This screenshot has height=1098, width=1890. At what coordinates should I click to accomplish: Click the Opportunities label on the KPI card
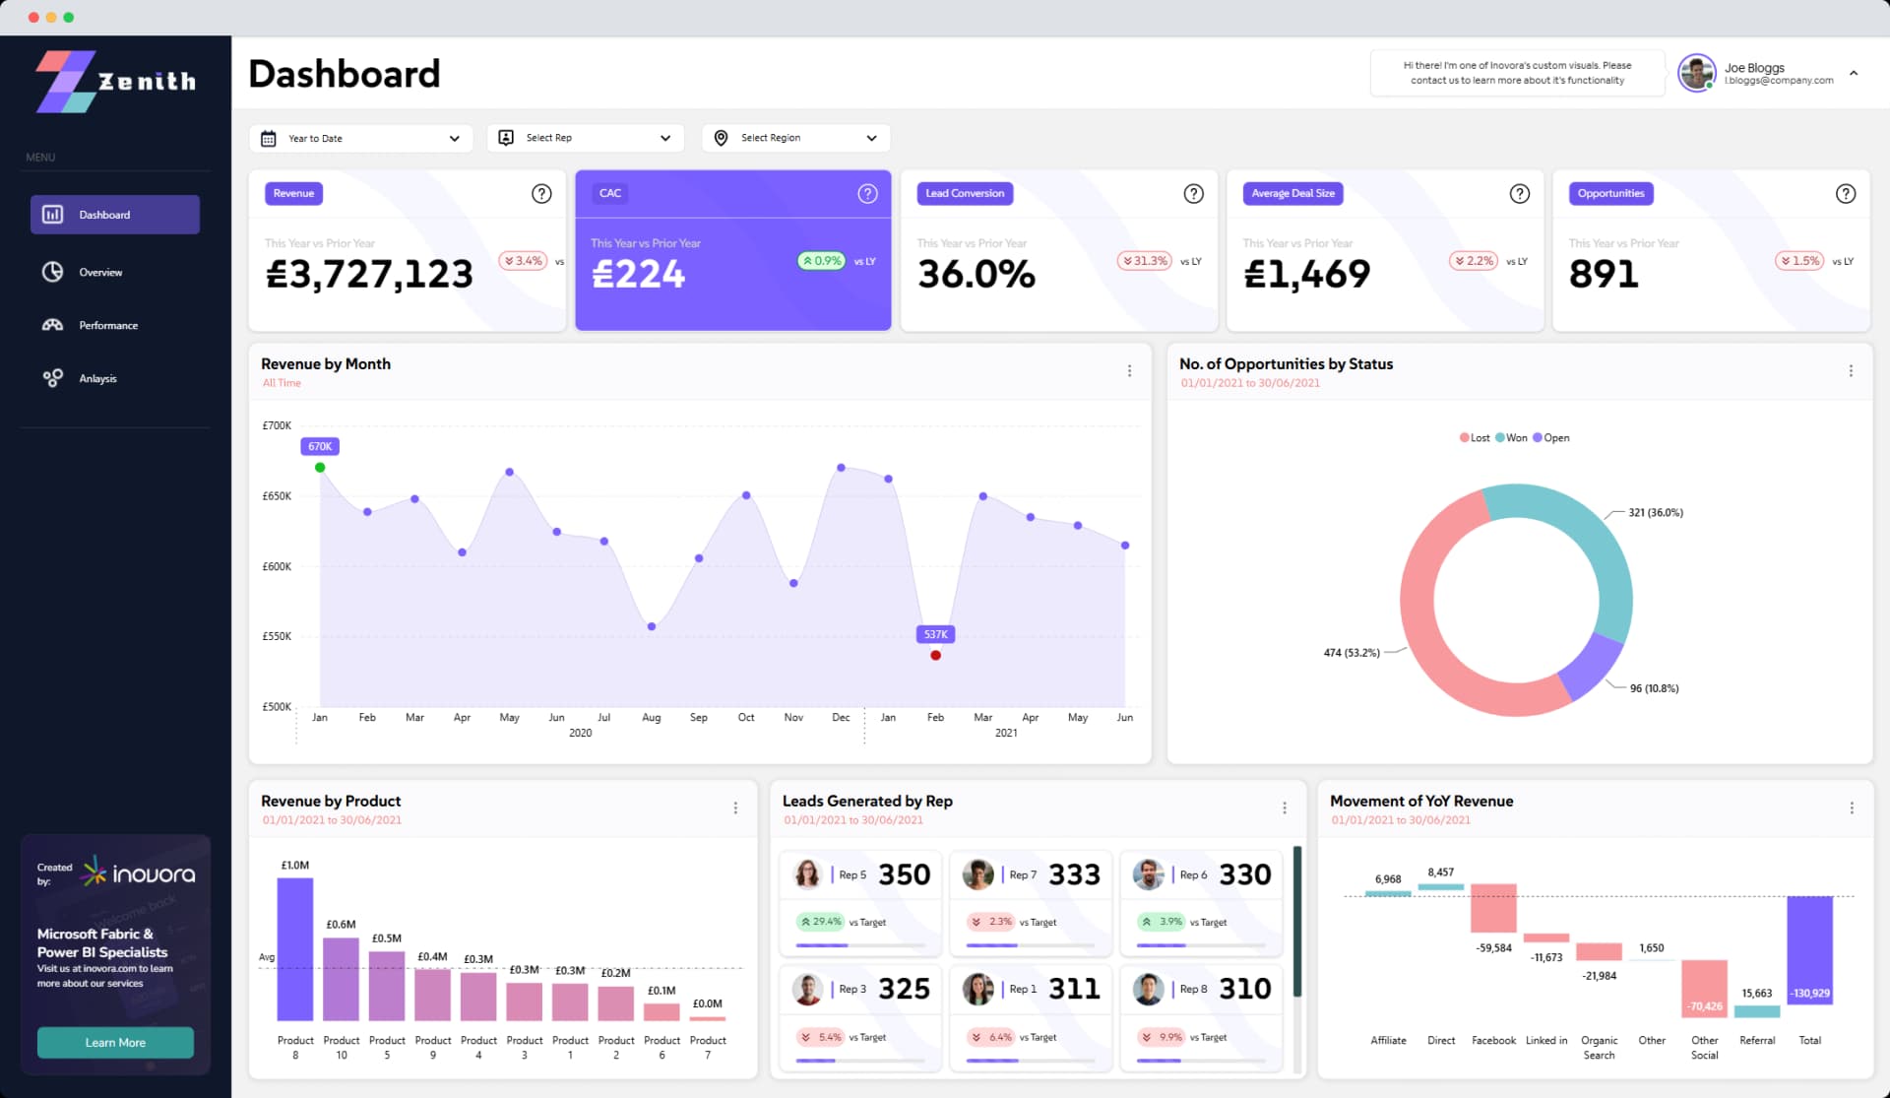click(x=1610, y=194)
